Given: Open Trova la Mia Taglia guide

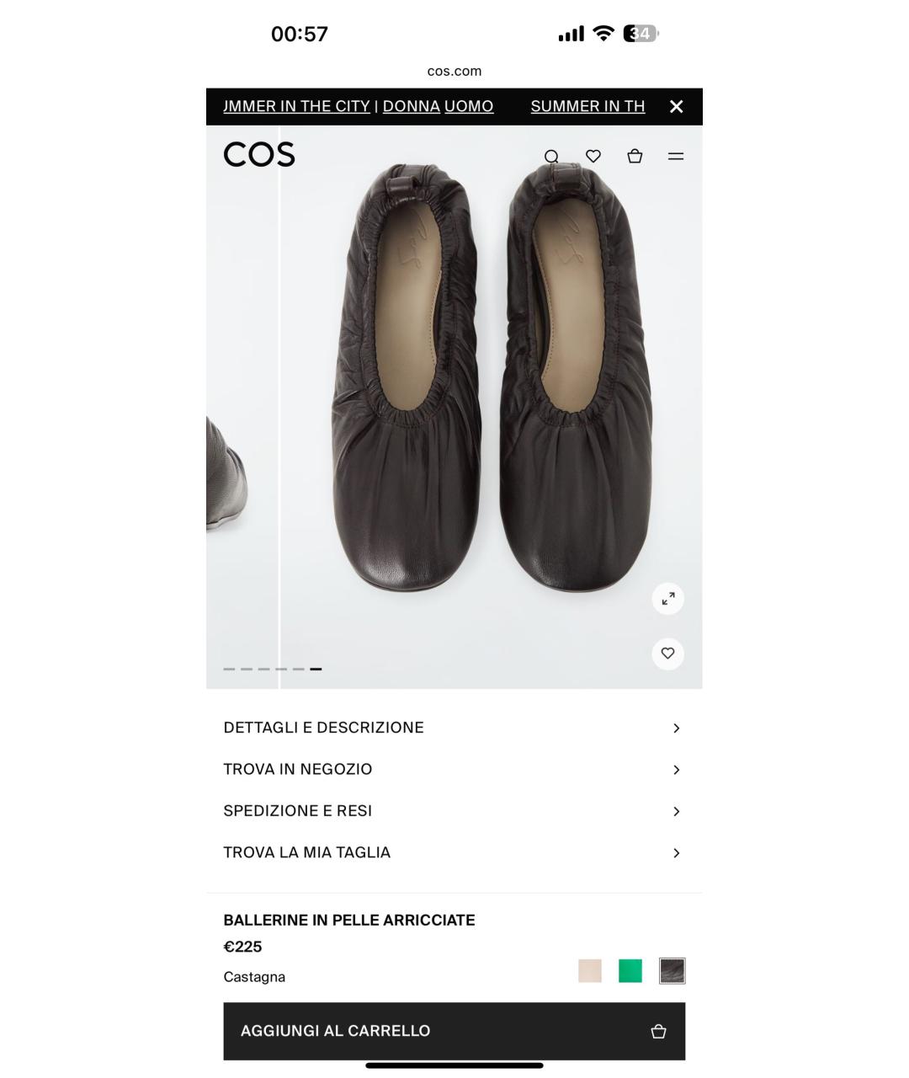Looking at the screenshot, I should click(454, 853).
